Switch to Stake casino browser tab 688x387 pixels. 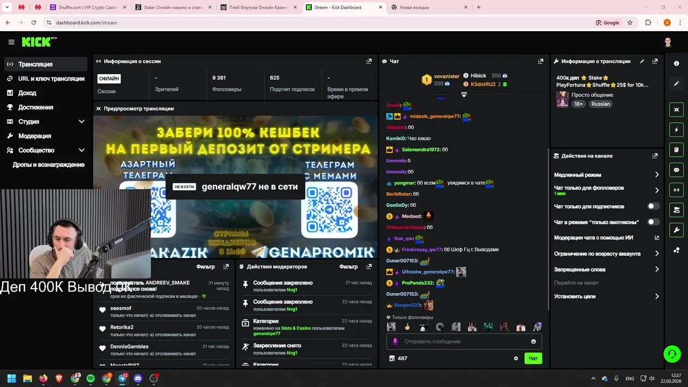point(174,8)
